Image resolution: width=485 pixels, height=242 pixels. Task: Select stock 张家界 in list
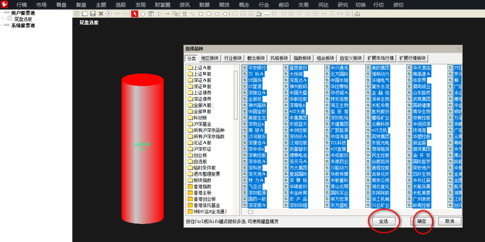[x=419, y=80]
